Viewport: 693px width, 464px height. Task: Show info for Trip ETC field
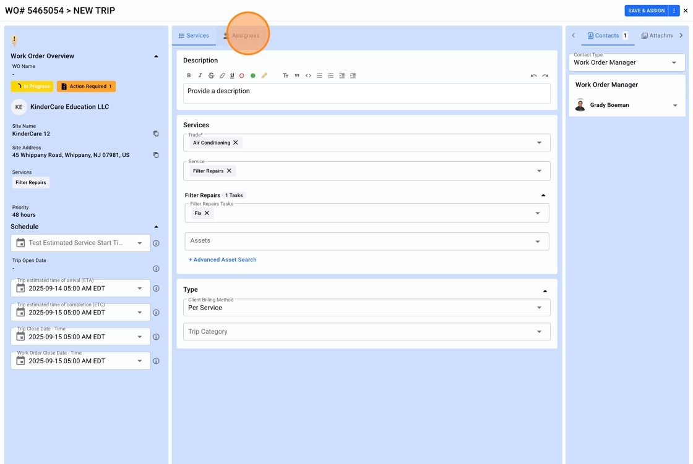click(156, 313)
